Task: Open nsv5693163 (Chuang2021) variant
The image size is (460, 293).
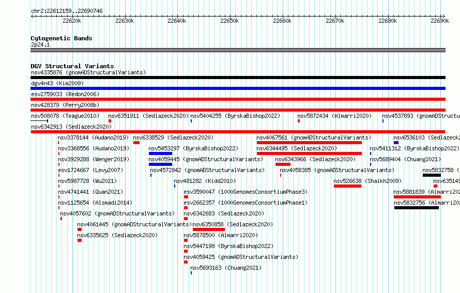Action: (x=226, y=268)
